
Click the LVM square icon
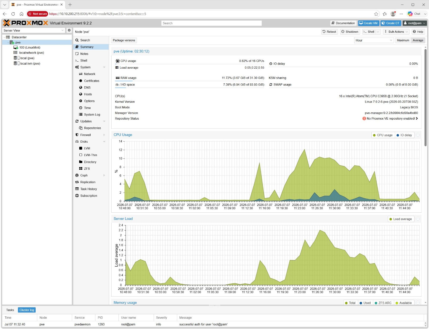[81, 148]
